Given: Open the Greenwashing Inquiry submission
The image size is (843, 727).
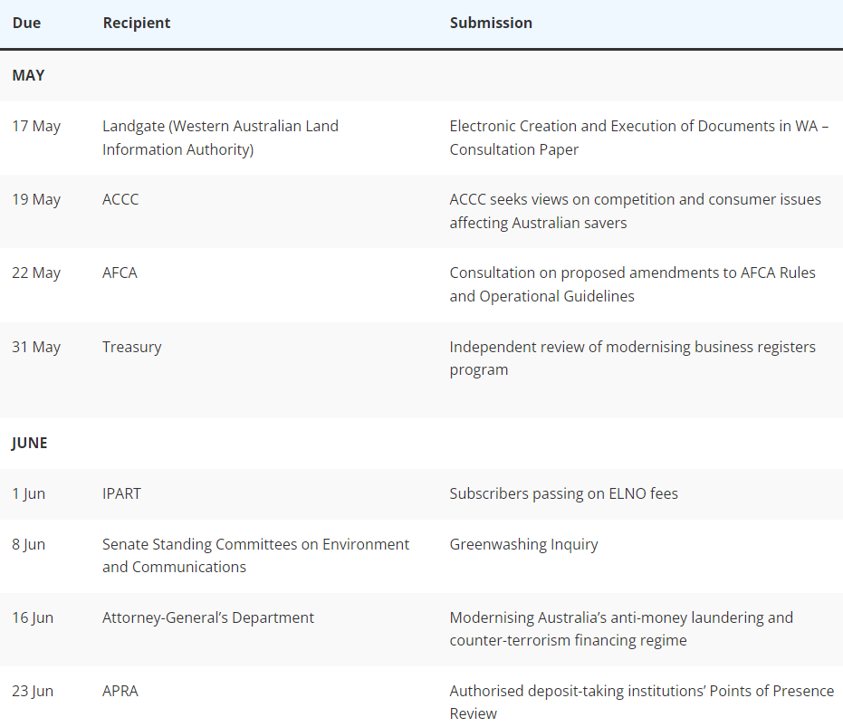Looking at the screenshot, I should click(523, 544).
